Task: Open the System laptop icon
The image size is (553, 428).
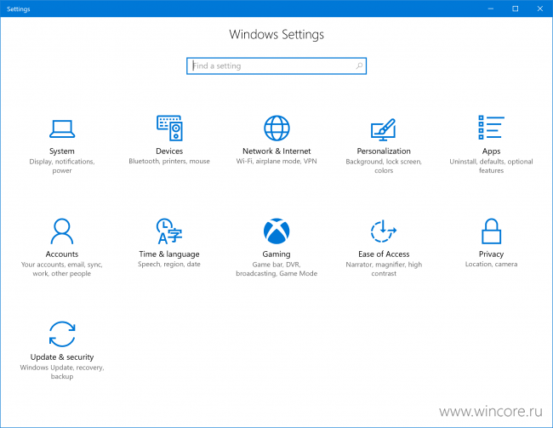Action: pos(62,128)
